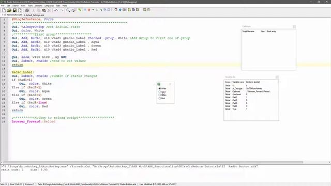Screen dimensions: 331x186
Task: Select the Aqua radio button
Action: coord(162,92)
